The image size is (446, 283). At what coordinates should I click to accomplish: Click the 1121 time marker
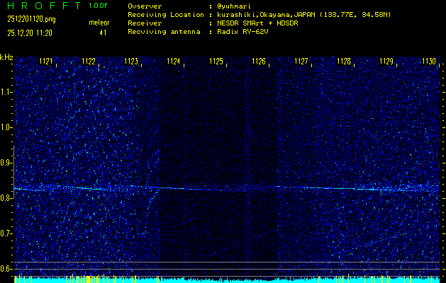[x=47, y=62]
